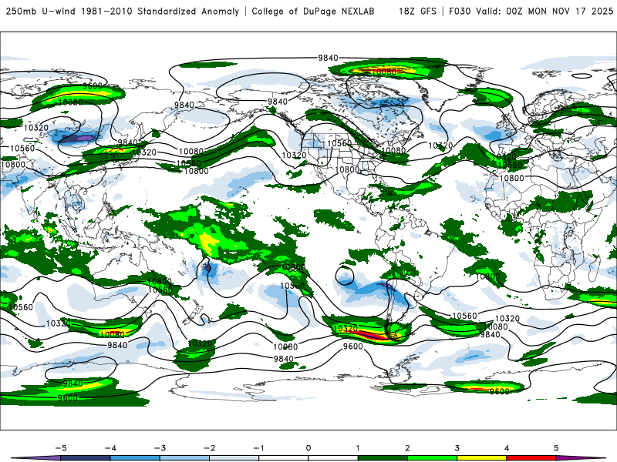
Task: Click the '1' colorbar label
Action: [x=358, y=448]
